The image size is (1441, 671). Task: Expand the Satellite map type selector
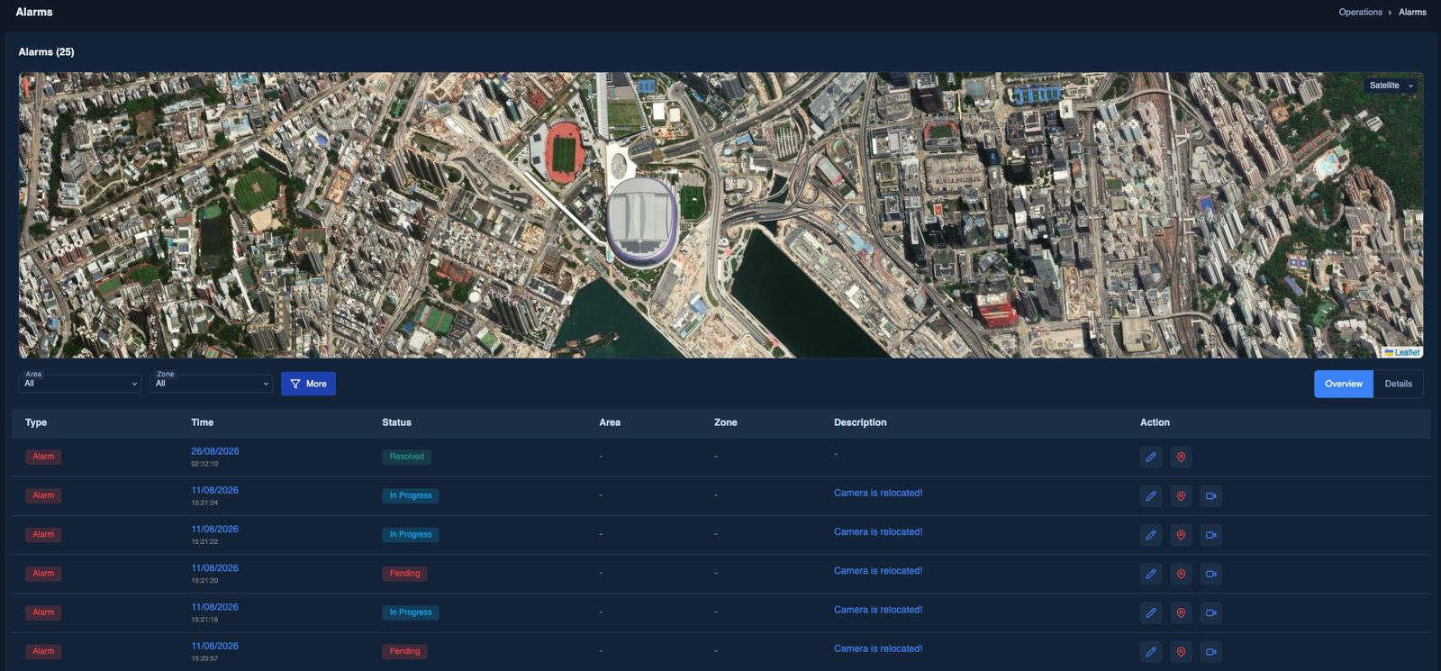point(1391,86)
